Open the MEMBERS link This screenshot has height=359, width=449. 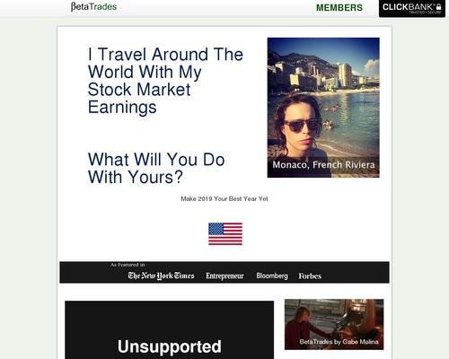pos(339,7)
